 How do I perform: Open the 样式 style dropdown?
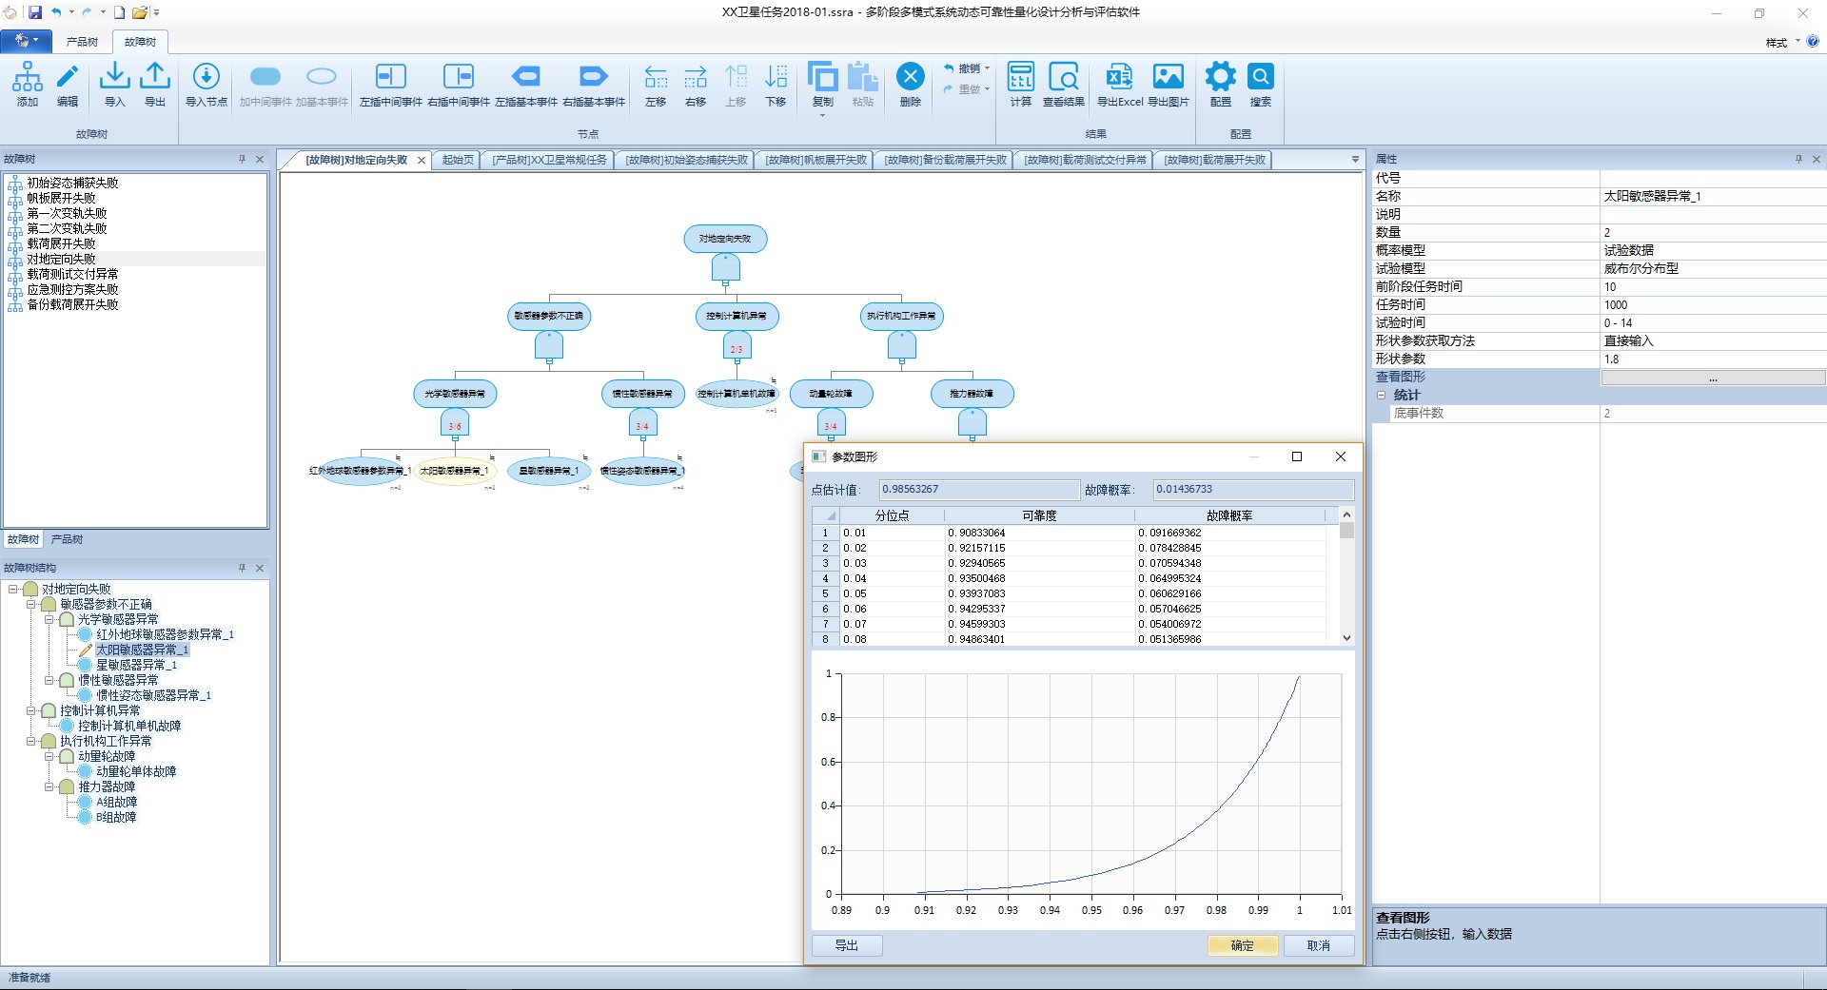1782,42
